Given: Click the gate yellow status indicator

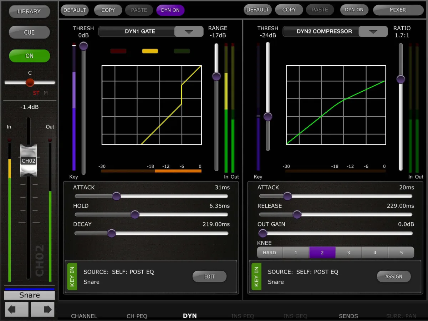Looking at the screenshot, I should [x=150, y=51].
